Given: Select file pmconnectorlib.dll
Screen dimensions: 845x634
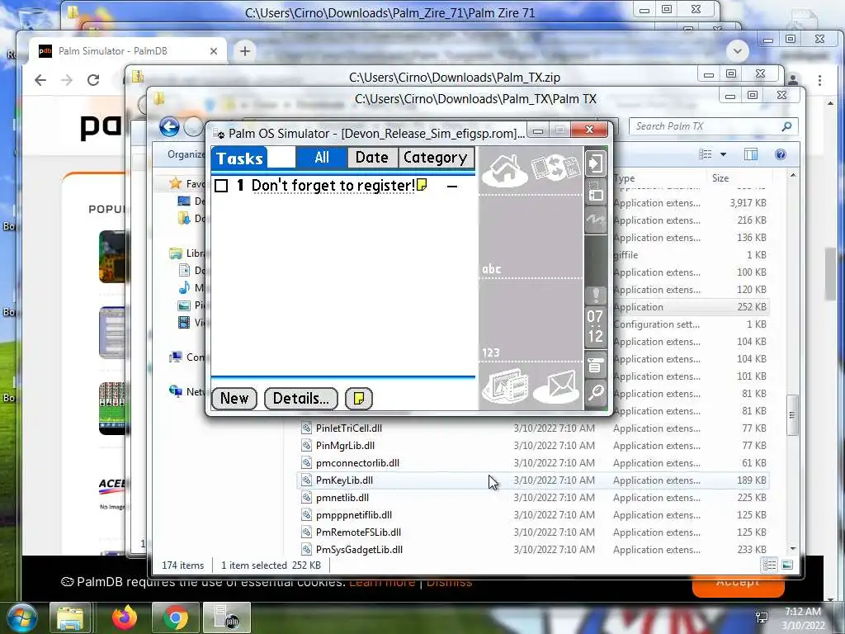Looking at the screenshot, I should (x=357, y=462).
